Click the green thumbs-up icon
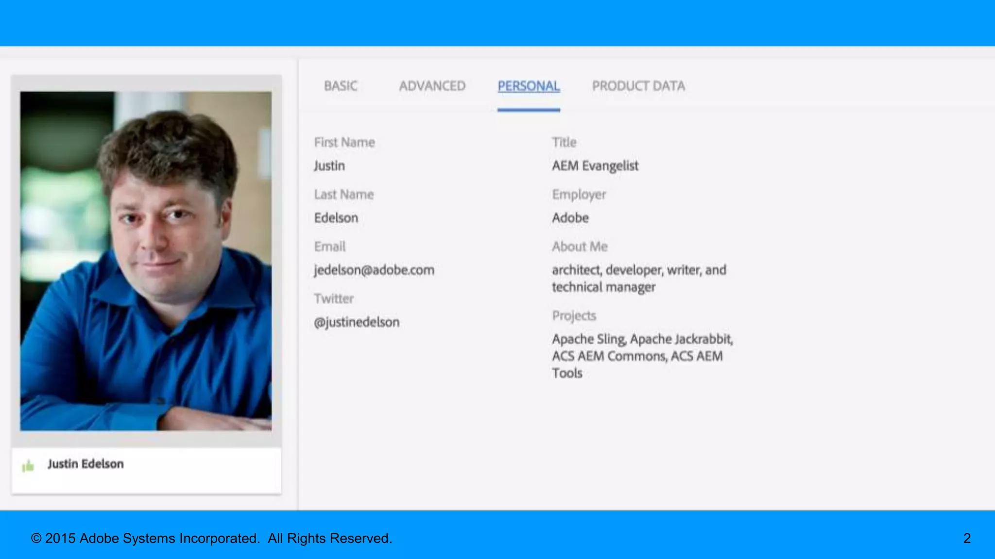The width and height of the screenshot is (995, 559). tap(28, 466)
